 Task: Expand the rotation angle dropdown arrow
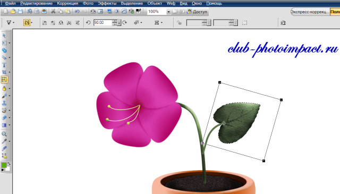click(x=119, y=23)
